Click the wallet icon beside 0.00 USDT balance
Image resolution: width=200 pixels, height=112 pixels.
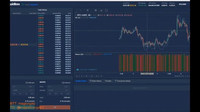click(x=26, y=83)
